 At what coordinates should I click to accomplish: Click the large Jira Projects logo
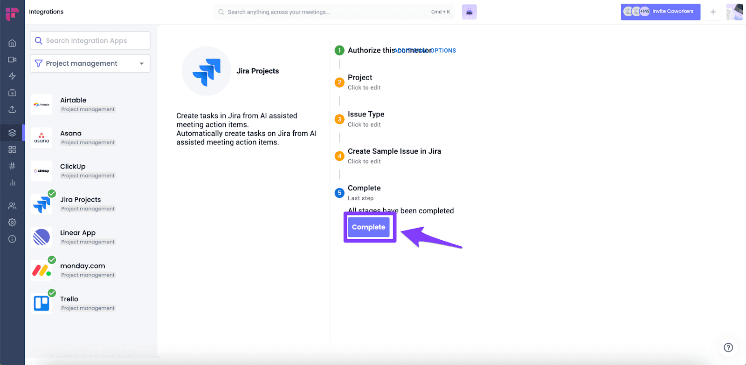click(x=206, y=71)
